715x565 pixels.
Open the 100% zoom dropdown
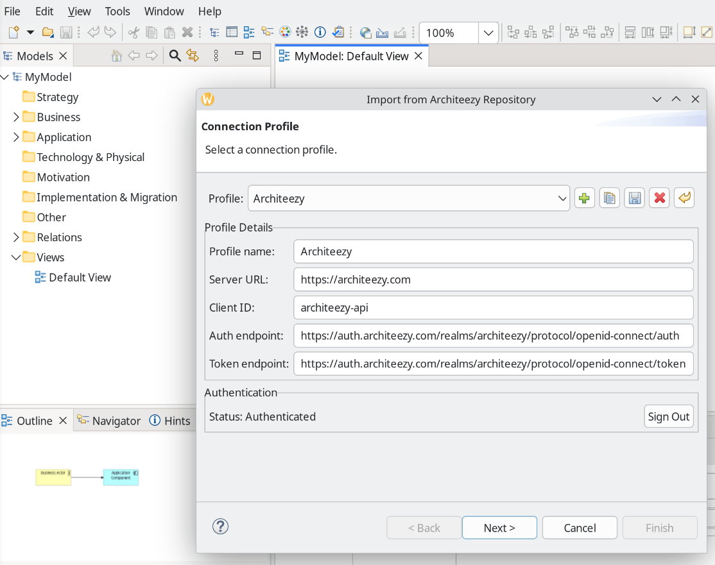click(488, 33)
